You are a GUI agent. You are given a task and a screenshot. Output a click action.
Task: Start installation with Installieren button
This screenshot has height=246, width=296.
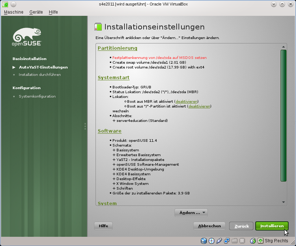pos(272,226)
